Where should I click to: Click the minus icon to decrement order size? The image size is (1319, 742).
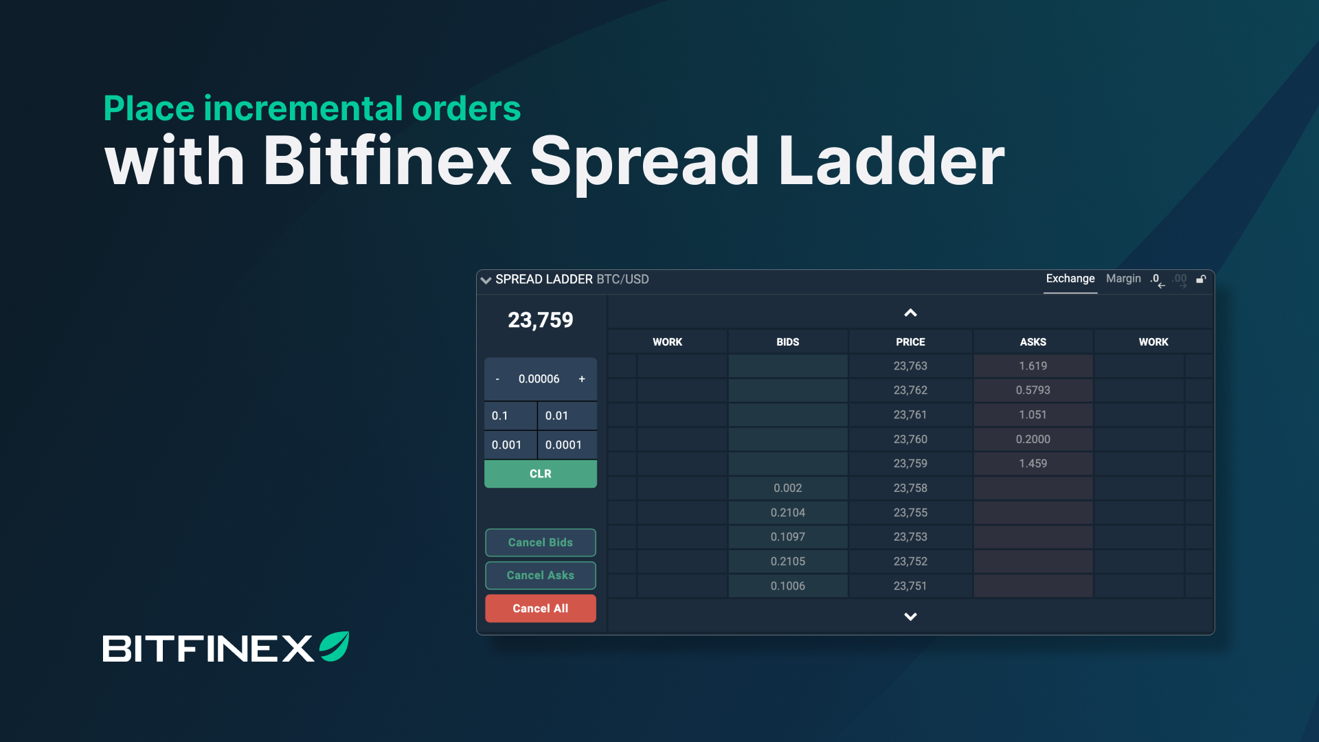tap(497, 379)
